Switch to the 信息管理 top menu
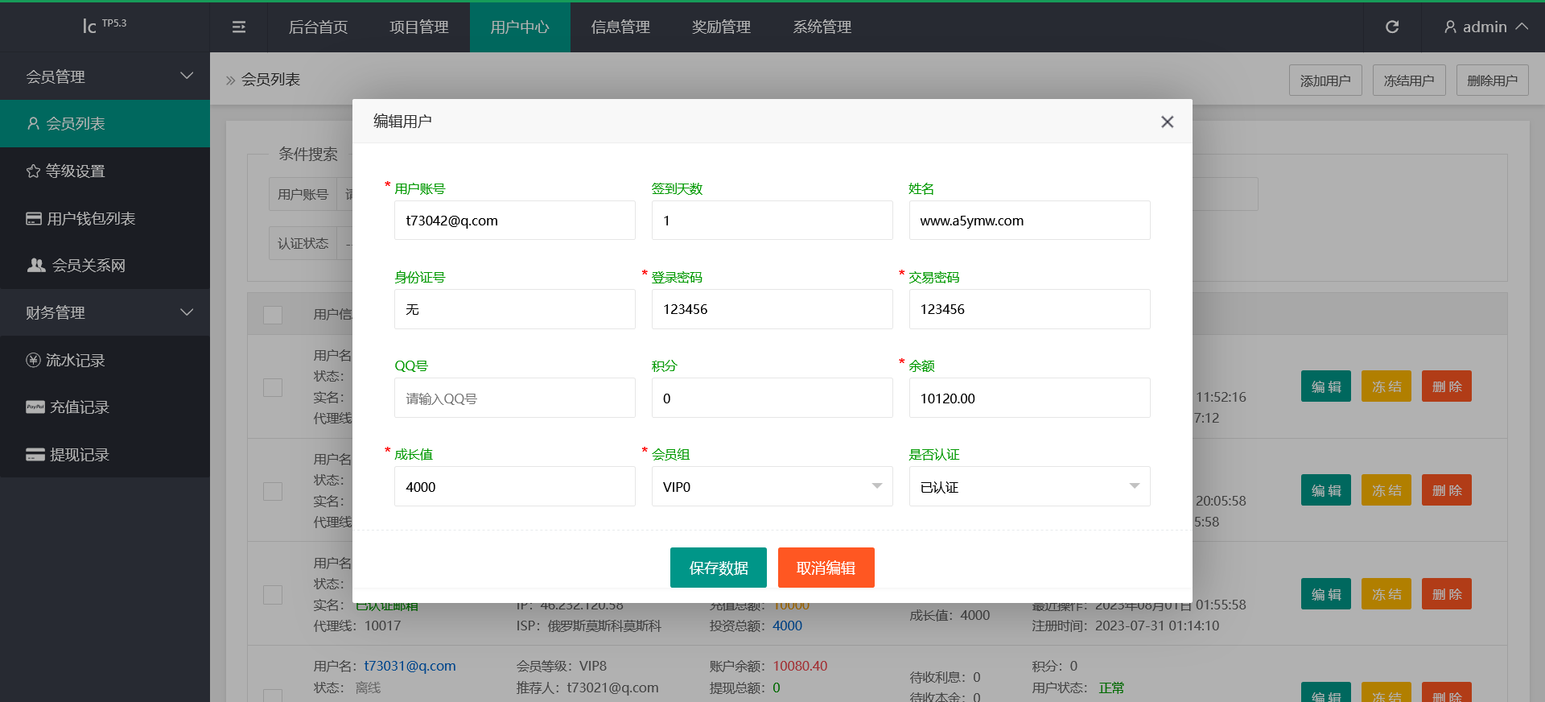Viewport: 1545px width, 702px height. tap(620, 27)
